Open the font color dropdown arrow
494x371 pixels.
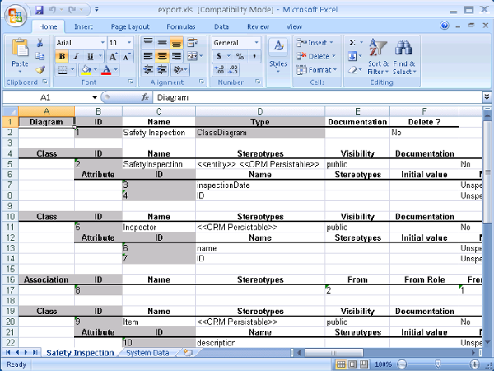[x=115, y=70]
